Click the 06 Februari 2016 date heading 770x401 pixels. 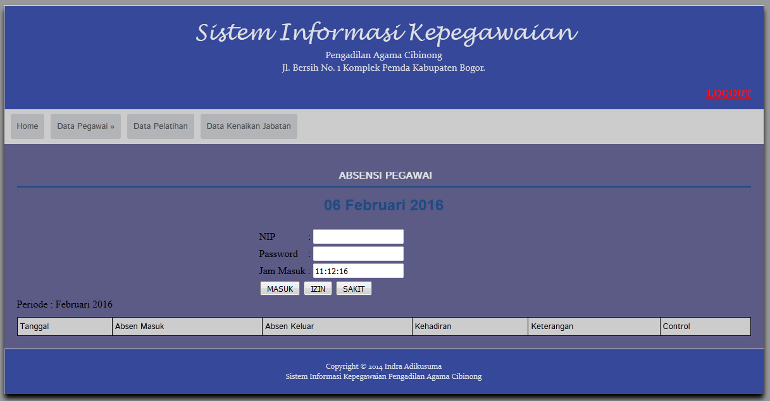click(383, 205)
